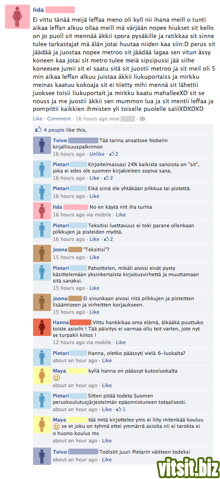Screen dimensions: 220x479
Task: Click the vitsit.biz logo watermark
Action: click(187, 466)
